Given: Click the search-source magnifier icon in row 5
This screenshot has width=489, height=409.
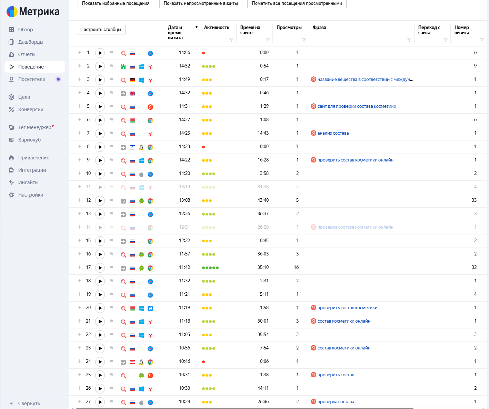Looking at the screenshot, I should coord(123,107).
